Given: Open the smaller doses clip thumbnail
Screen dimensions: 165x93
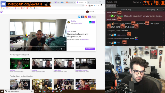Looking at the screenshot, I should 64,63.
